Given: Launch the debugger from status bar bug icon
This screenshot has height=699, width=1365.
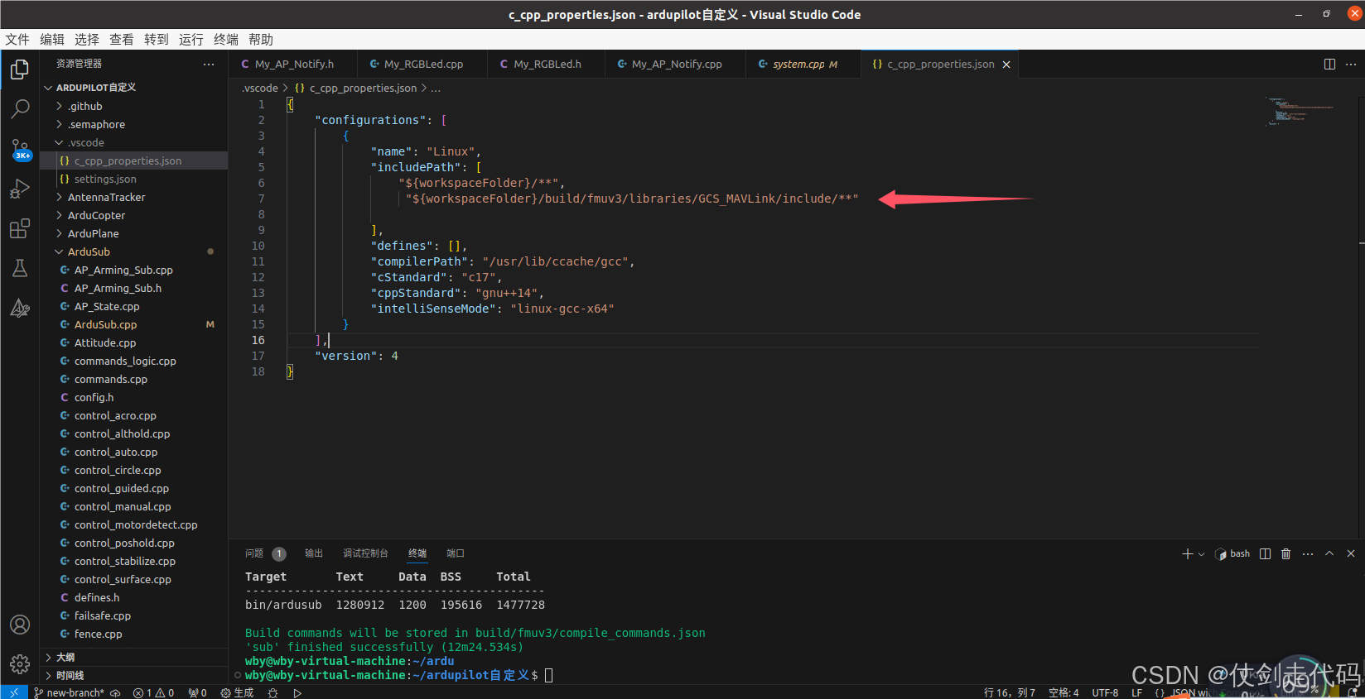Looking at the screenshot, I should tap(273, 692).
